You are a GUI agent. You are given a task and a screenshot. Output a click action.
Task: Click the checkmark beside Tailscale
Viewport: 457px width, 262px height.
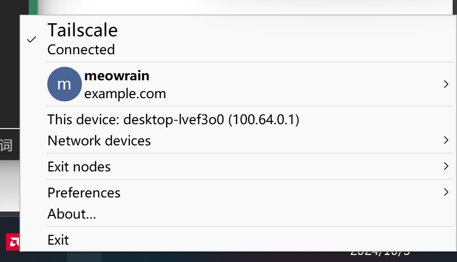point(31,40)
